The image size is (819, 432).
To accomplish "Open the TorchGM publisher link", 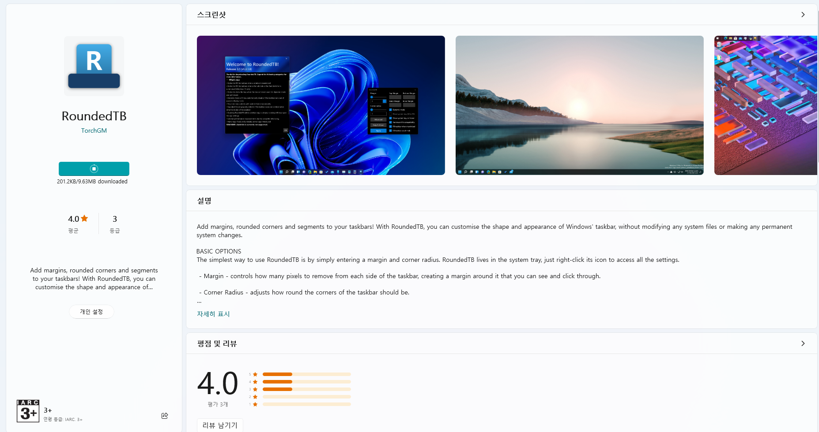I will pyautogui.click(x=94, y=130).
